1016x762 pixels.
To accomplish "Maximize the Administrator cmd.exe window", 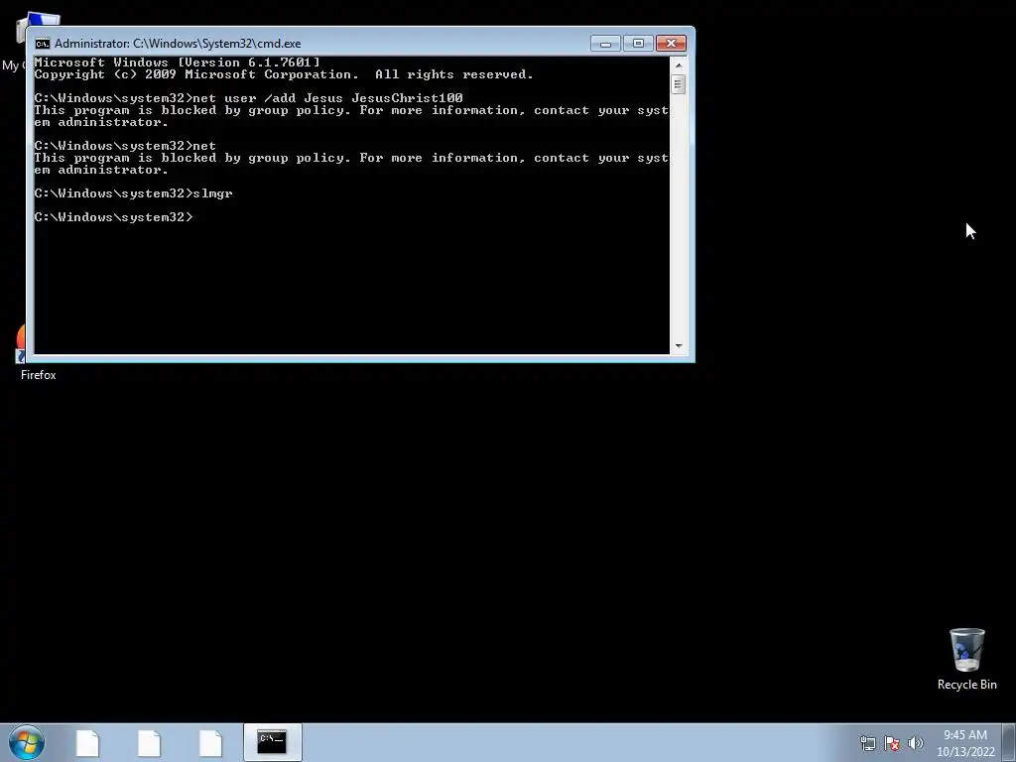I will [x=638, y=44].
